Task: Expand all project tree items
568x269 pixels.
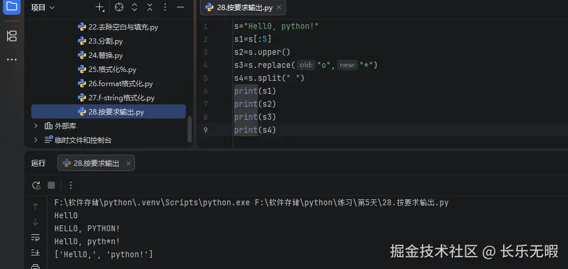Action: click(134, 7)
